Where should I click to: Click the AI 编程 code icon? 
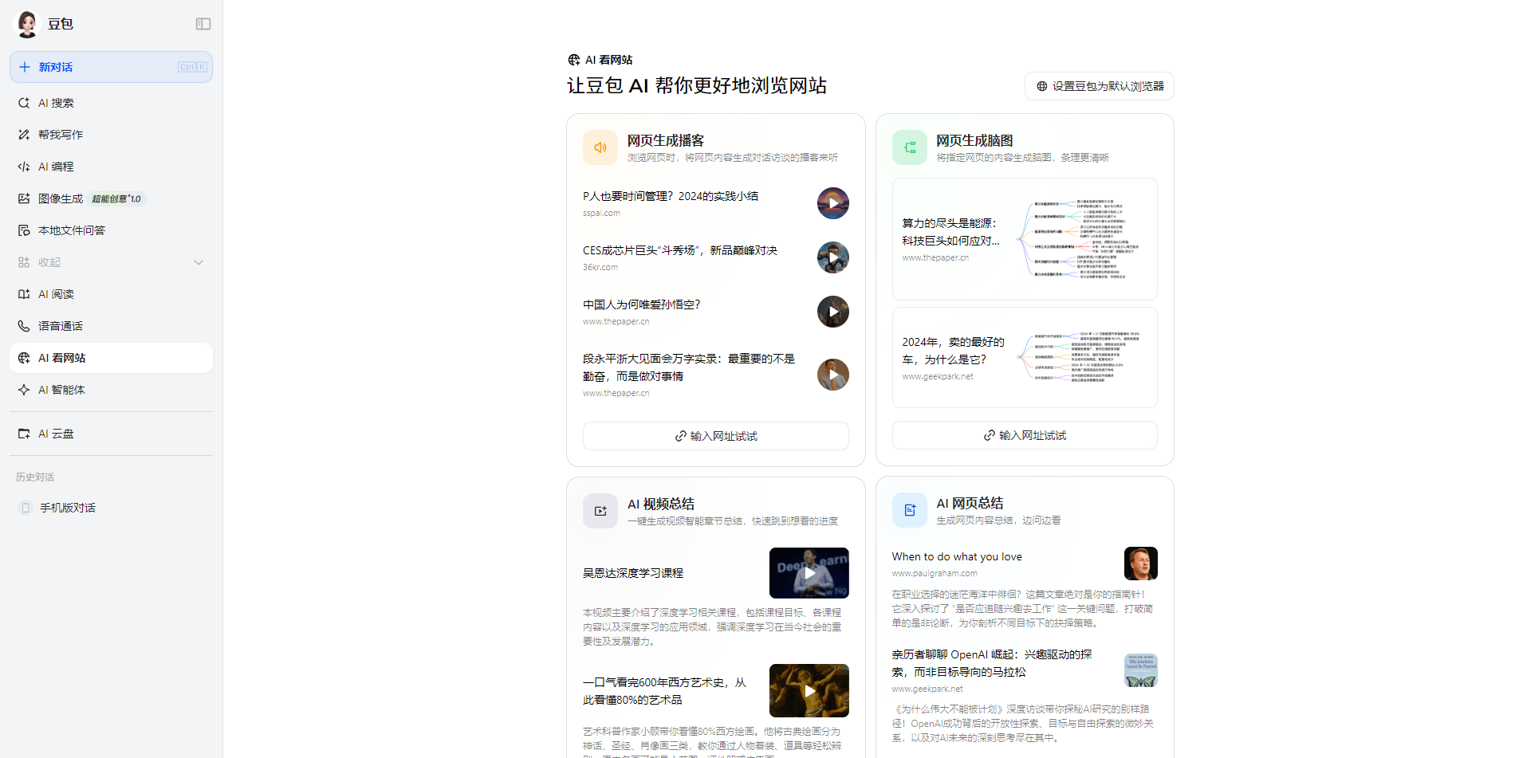tap(24, 167)
